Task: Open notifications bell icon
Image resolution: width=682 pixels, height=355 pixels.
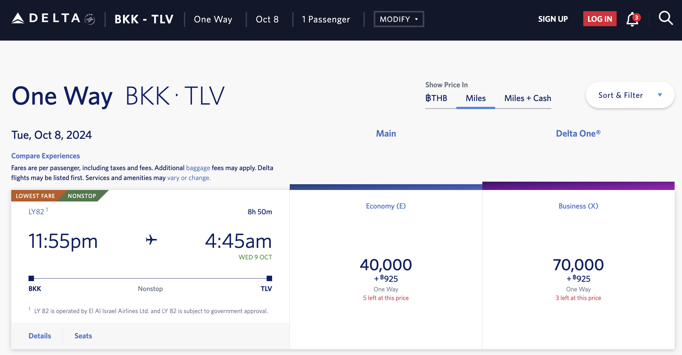Action: pyautogui.click(x=633, y=19)
